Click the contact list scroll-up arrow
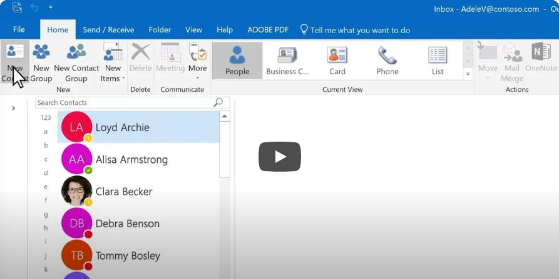 [225, 116]
